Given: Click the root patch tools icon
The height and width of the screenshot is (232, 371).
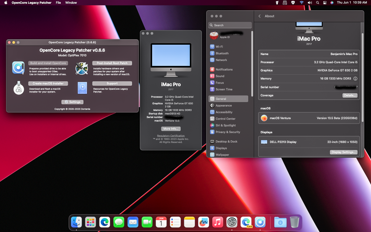Looking at the screenshot, I should click(82, 68).
